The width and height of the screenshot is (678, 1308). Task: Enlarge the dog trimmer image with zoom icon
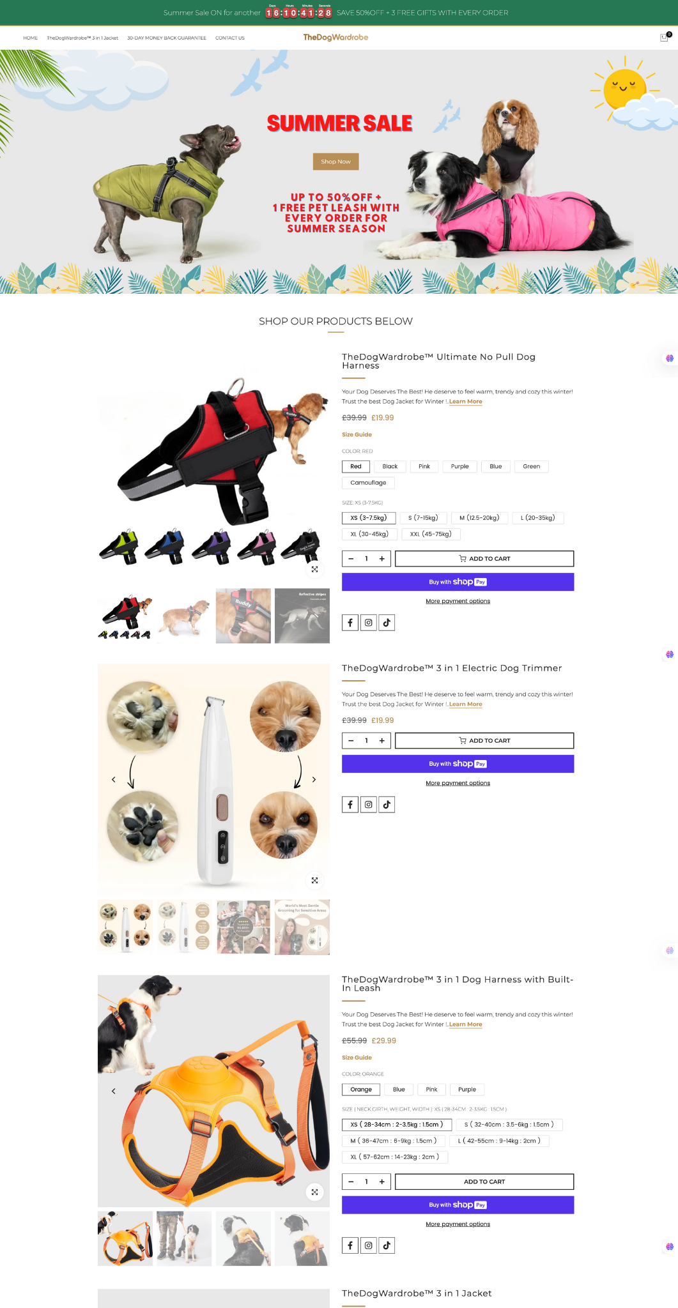(314, 880)
